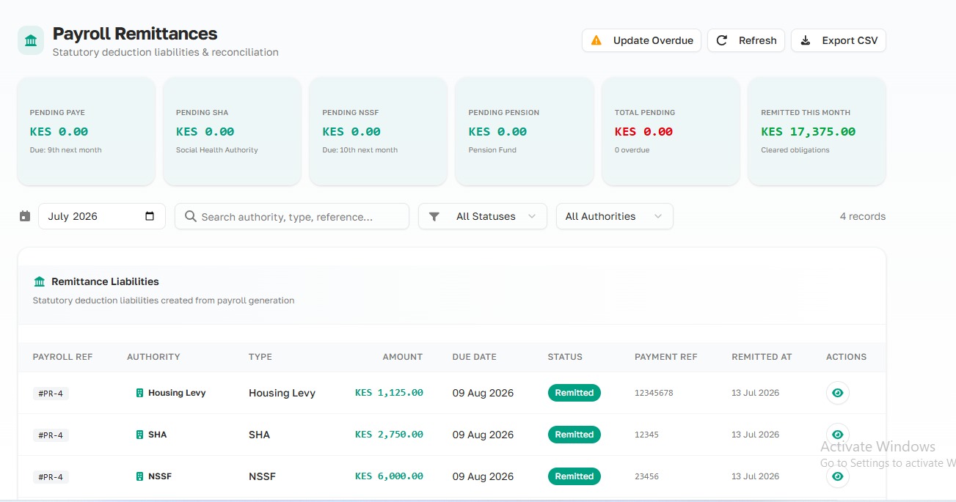This screenshot has height=502, width=956.
Task: Click the Remitted status badge for NSSF
Action: tap(574, 476)
